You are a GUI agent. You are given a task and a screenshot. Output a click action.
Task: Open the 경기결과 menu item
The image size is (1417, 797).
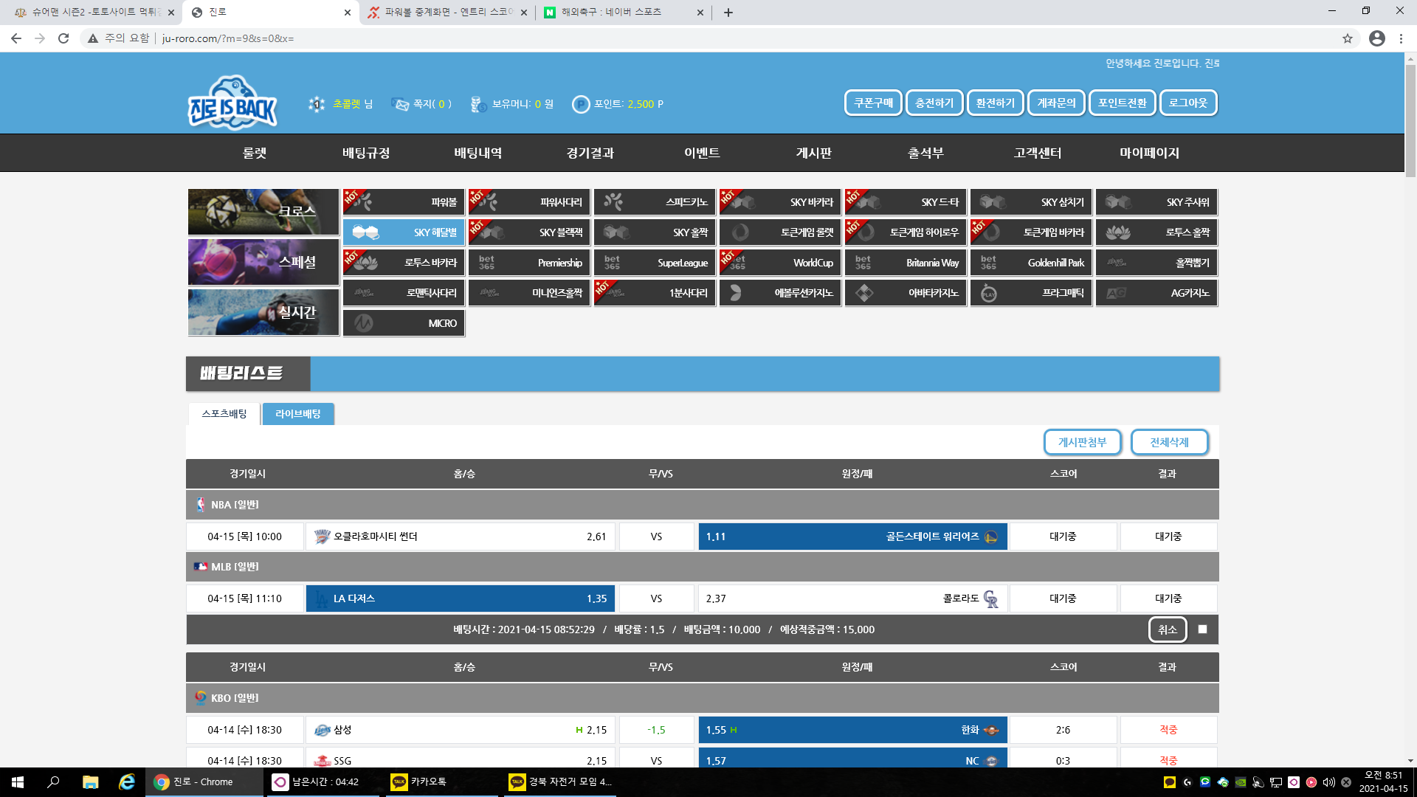pyautogui.click(x=590, y=153)
